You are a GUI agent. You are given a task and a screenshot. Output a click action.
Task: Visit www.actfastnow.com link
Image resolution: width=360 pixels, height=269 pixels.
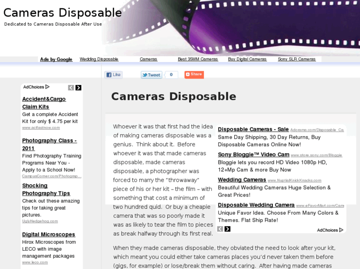point(41,128)
